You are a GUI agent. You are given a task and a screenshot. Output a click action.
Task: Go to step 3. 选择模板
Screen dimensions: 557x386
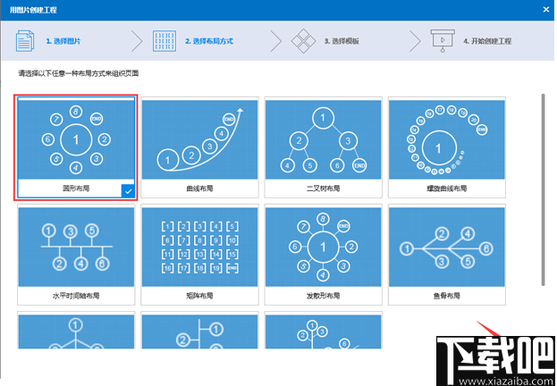(342, 41)
